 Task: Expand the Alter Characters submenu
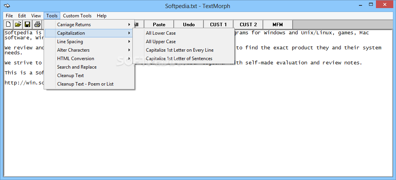point(89,50)
